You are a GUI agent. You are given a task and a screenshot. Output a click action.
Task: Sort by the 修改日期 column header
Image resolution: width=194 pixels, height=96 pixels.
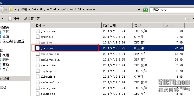pos(117,25)
